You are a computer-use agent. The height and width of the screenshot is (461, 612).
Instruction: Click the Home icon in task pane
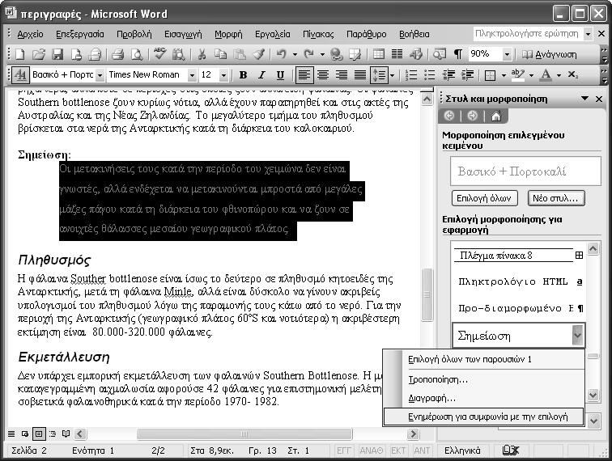pos(496,116)
